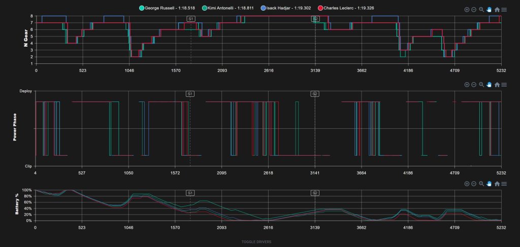Click the Toggle Drivers button

[x=256, y=242]
